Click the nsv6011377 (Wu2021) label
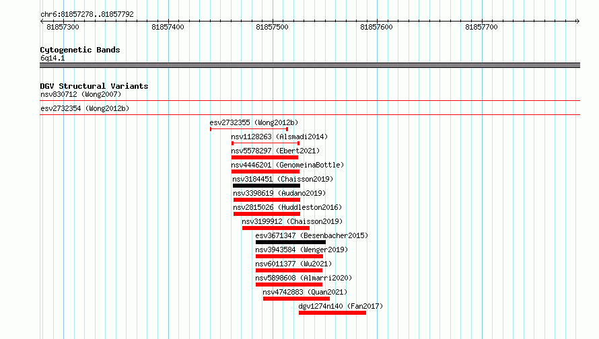The height and width of the screenshot is (339, 599). point(293,264)
